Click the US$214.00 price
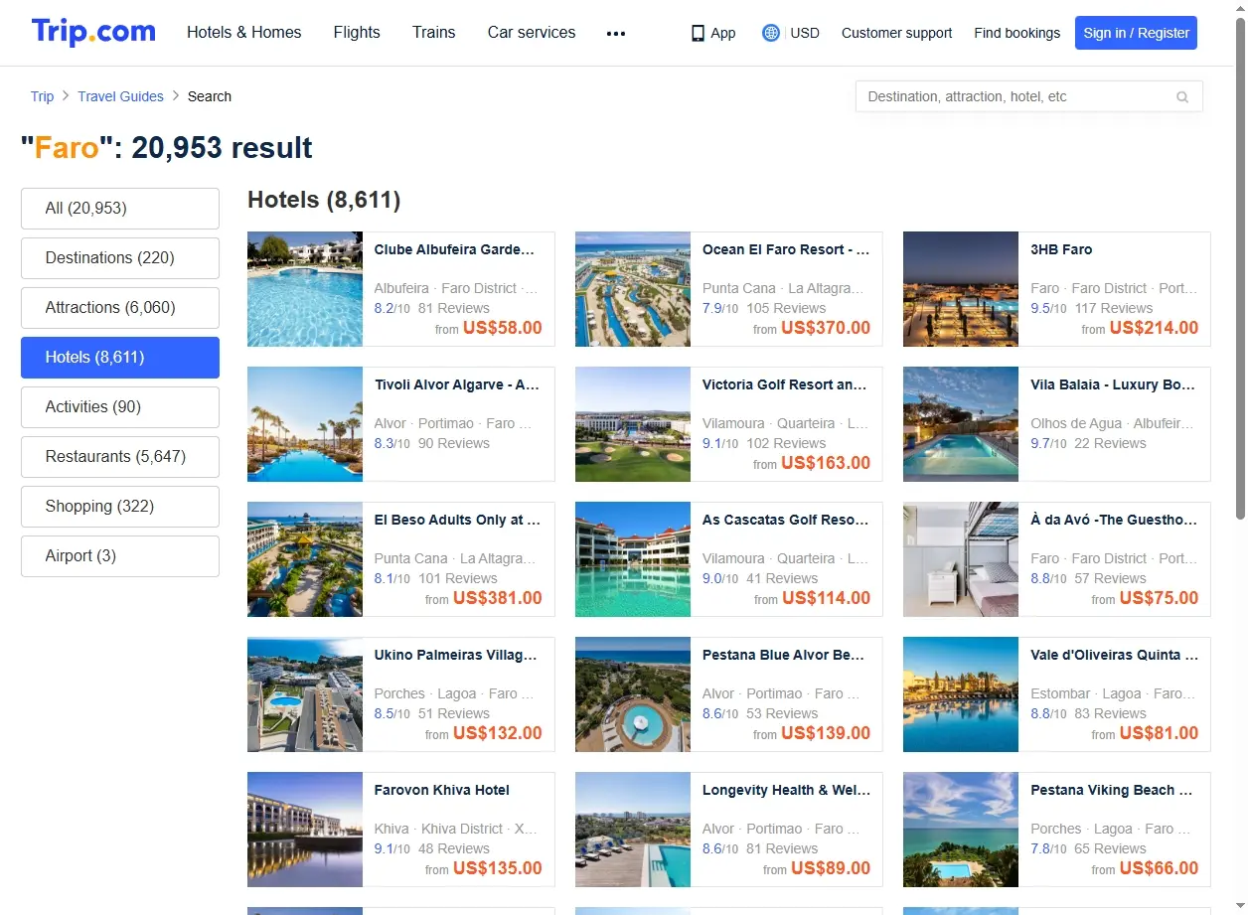 pos(1154,328)
